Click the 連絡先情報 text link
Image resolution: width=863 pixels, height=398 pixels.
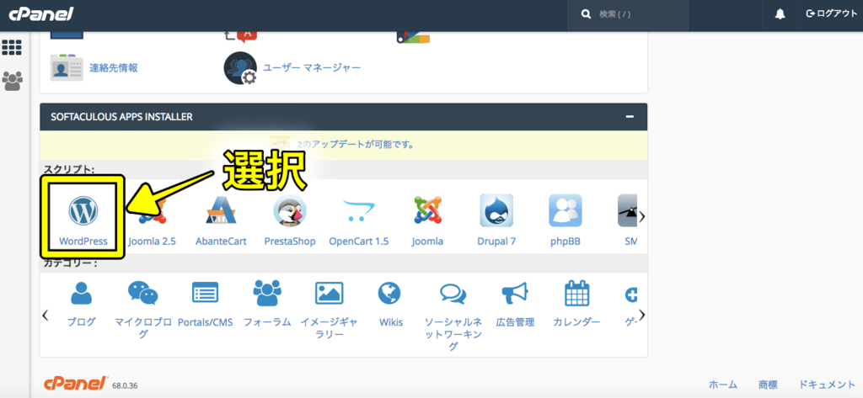[114, 67]
